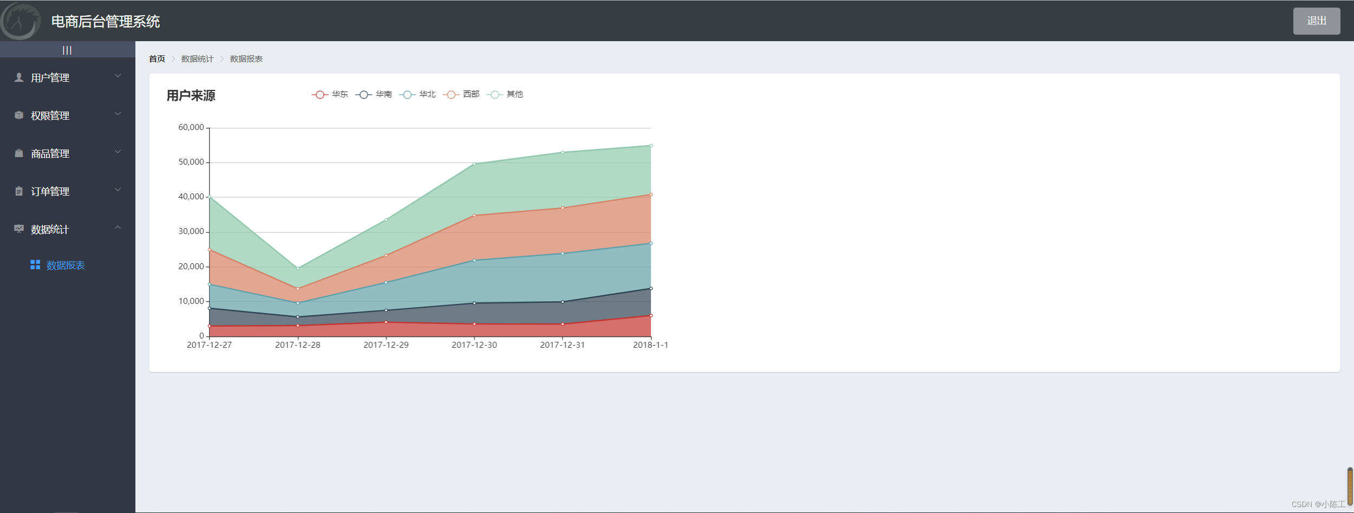
Task: Toggle the 西部 legend series
Action: click(461, 94)
